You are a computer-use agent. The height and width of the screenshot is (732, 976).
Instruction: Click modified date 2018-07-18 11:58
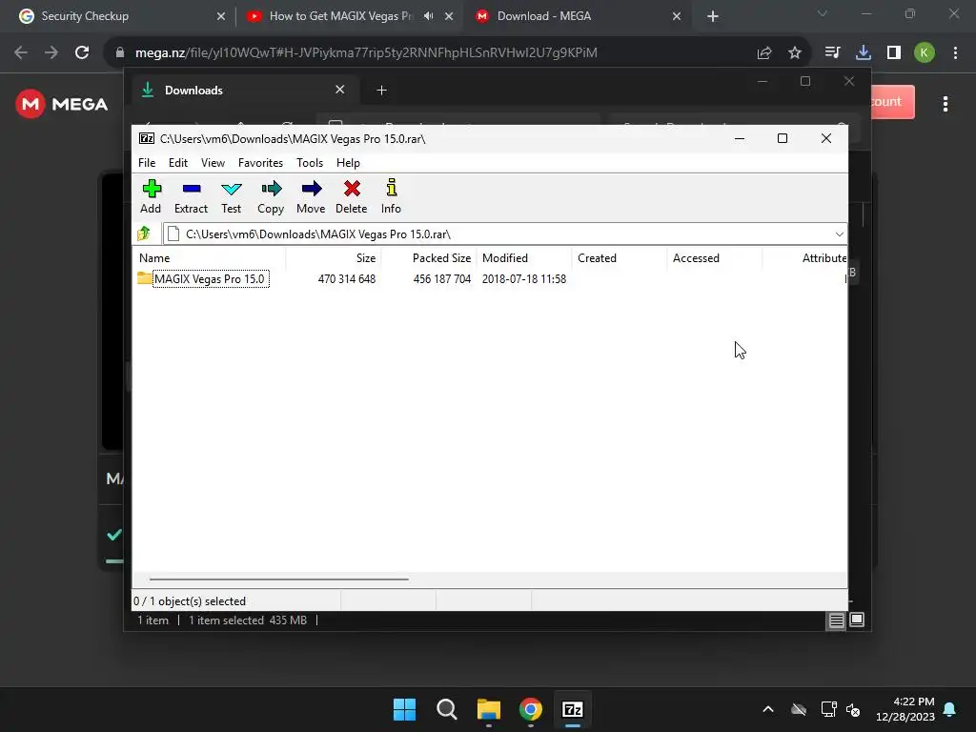click(x=524, y=279)
